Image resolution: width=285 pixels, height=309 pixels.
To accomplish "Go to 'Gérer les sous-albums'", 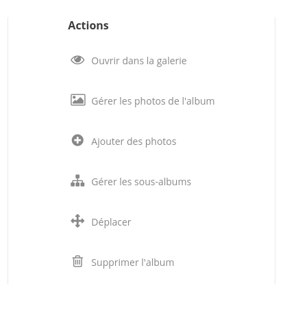I will coord(141,182).
